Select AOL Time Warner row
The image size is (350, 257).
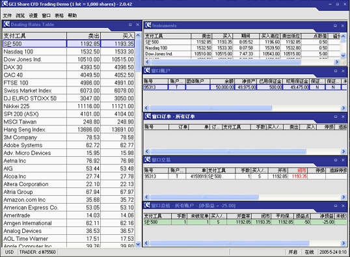coord(69,239)
